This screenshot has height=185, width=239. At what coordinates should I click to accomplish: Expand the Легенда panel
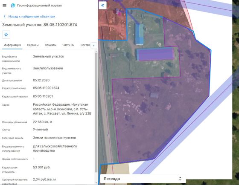pyautogui.click(x=143, y=179)
